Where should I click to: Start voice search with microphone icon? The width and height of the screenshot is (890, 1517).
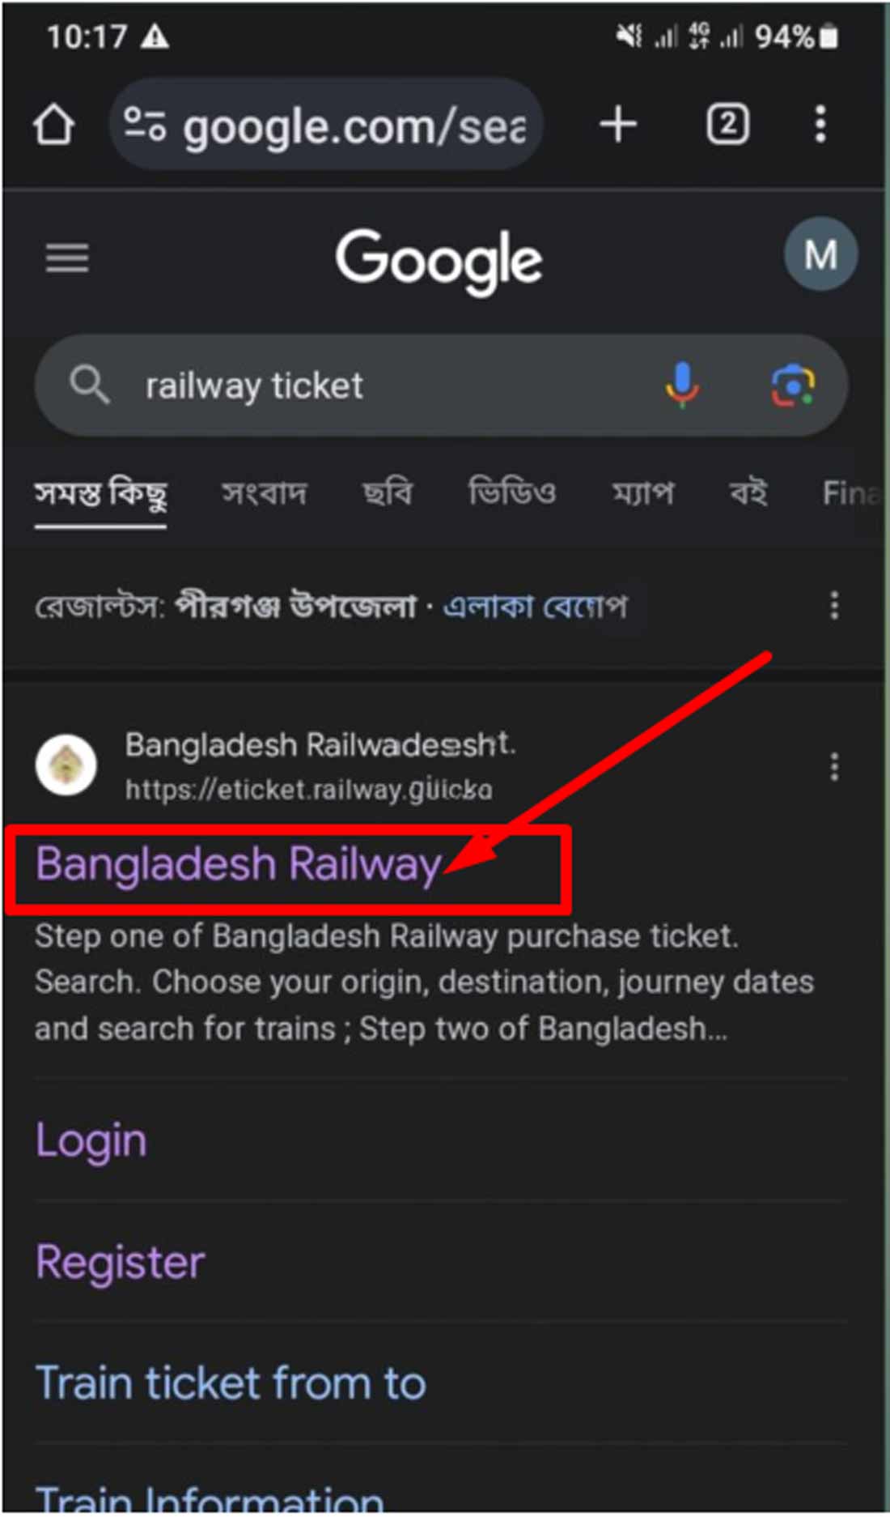point(682,384)
